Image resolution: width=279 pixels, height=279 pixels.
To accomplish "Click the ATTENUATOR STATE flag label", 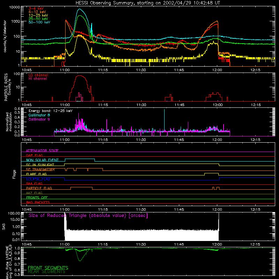I will tap(42, 151).
